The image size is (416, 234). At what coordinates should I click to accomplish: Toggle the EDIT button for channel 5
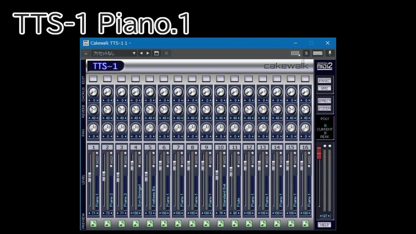tap(149, 79)
